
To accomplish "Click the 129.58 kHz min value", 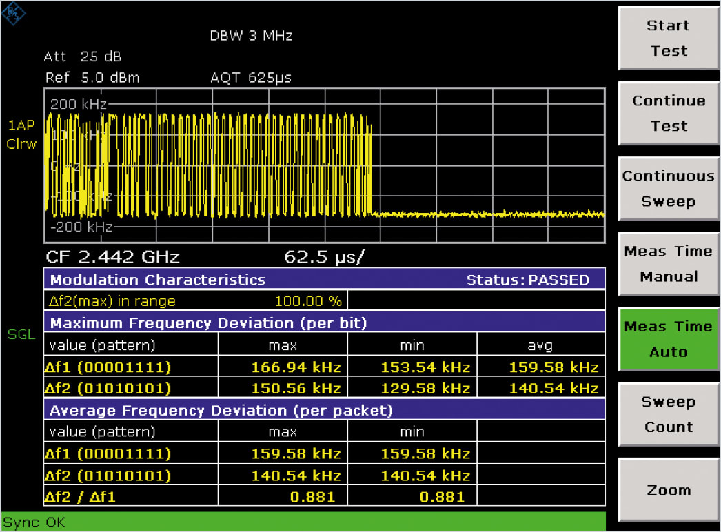I will click(425, 389).
